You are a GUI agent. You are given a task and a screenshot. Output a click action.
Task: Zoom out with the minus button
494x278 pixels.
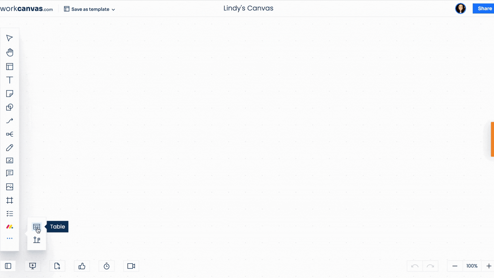(455, 266)
